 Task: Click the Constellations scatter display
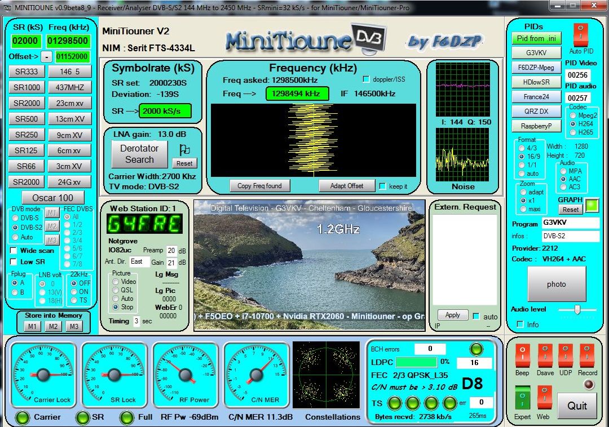click(x=326, y=375)
